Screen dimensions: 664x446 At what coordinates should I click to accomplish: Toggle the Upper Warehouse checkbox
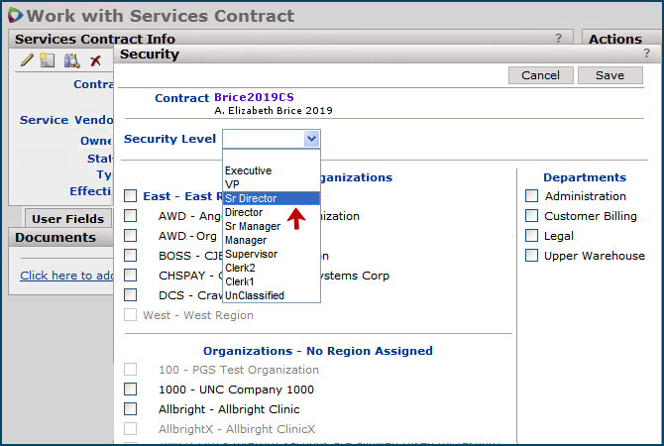(532, 256)
